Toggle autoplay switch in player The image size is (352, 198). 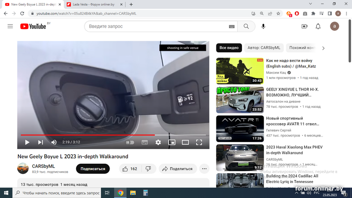point(130,142)
